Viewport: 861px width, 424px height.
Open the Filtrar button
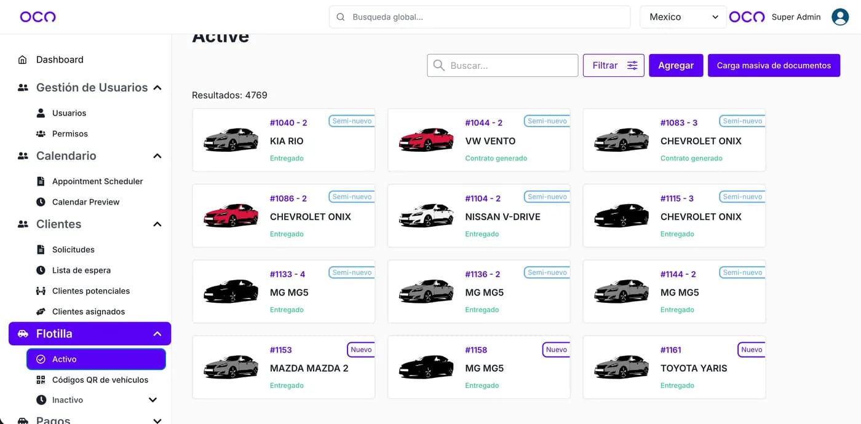(614, 65)
